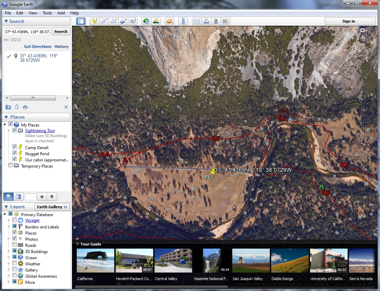Show sunlight across the landscape

[x=156, y=22]
